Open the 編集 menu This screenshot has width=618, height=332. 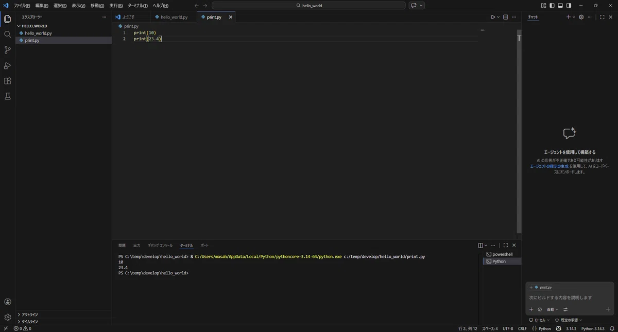pyautogui.click(x=42, y=5)
